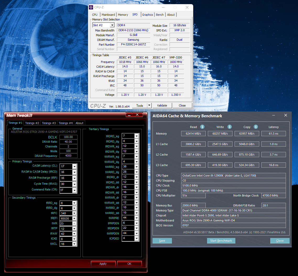The width and height of the screenshot is (298, 276).
Task: Click the Write info icon in AIDA64
Action: tap(230, 127)
